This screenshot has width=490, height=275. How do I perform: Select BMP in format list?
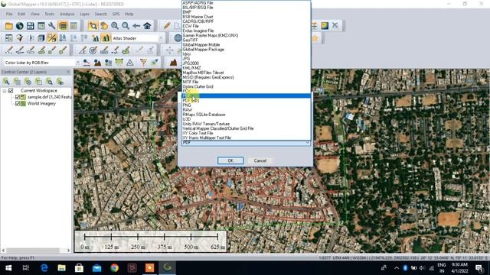point(247,12)
